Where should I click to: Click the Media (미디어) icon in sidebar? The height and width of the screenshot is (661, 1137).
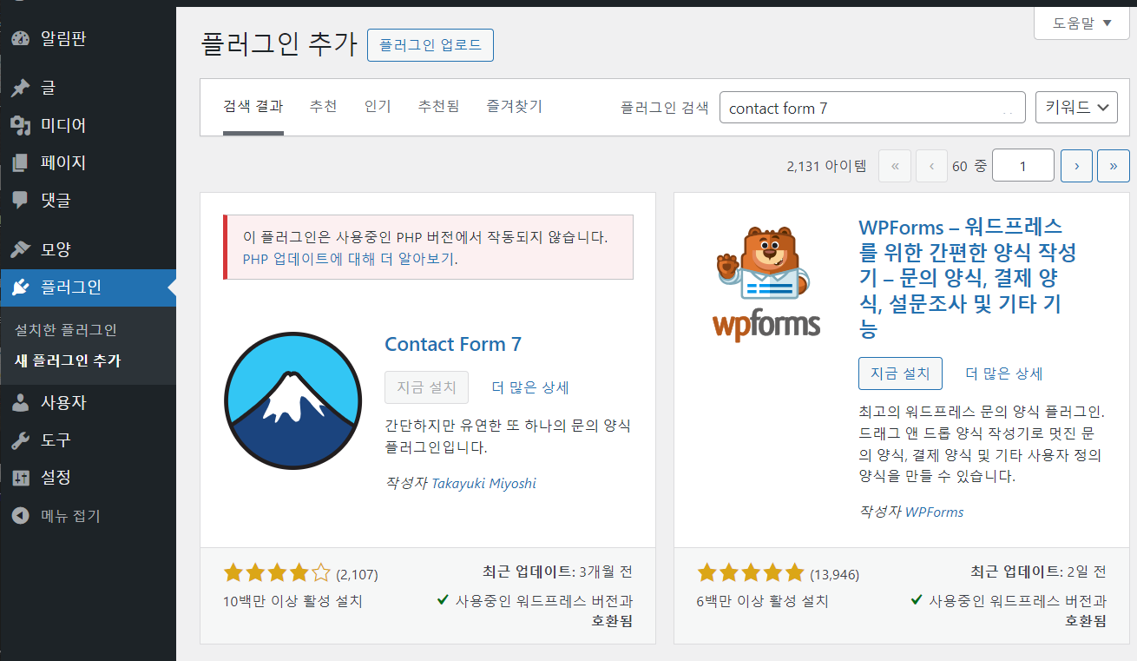20,126
